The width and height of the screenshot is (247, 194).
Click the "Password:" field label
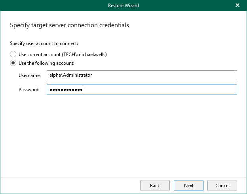[x=29, y=90]
